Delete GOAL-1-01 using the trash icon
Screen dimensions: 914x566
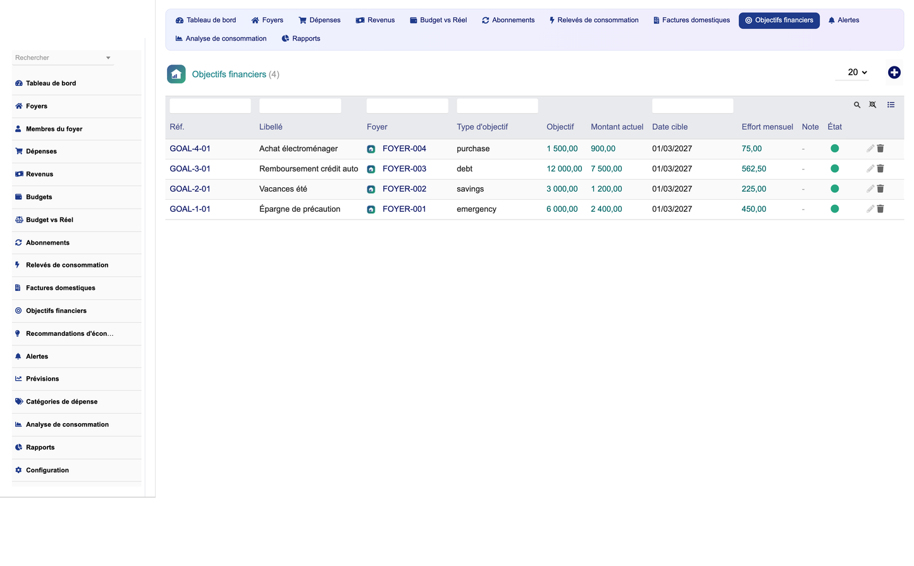(880, 209)
